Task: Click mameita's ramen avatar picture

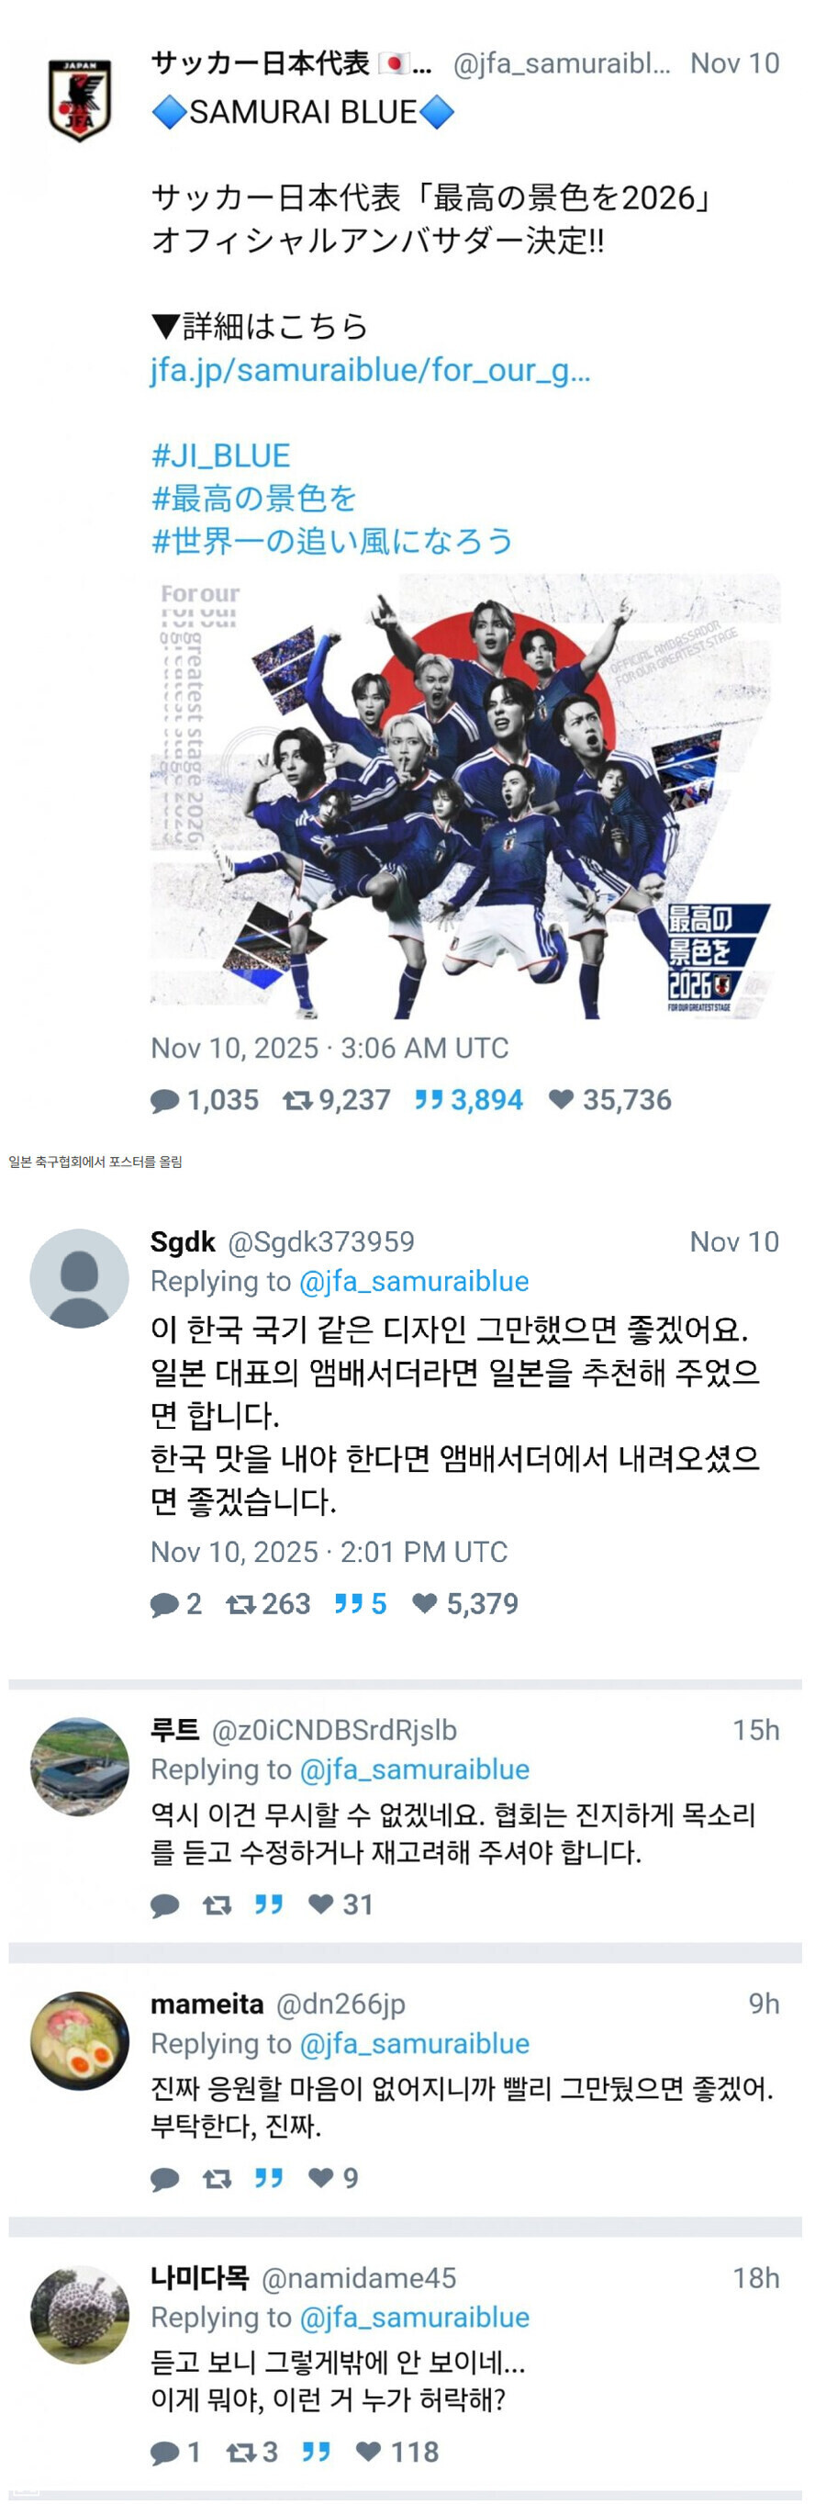Action: (x=80, y=2040)
